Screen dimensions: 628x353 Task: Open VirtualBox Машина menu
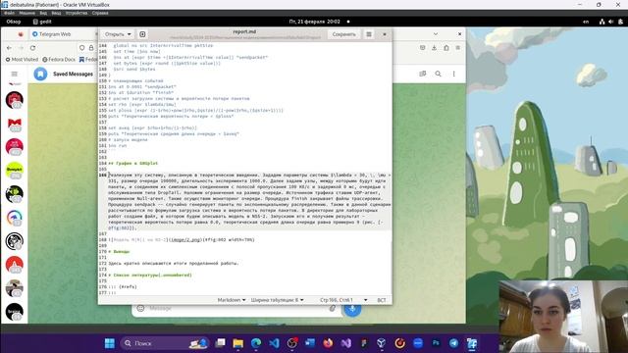[26, 13]
